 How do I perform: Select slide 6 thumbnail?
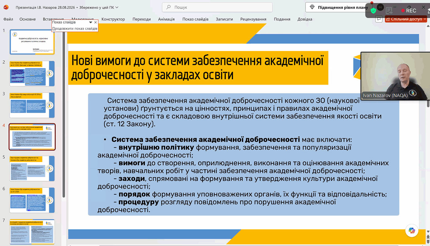(x=32, y=200)
